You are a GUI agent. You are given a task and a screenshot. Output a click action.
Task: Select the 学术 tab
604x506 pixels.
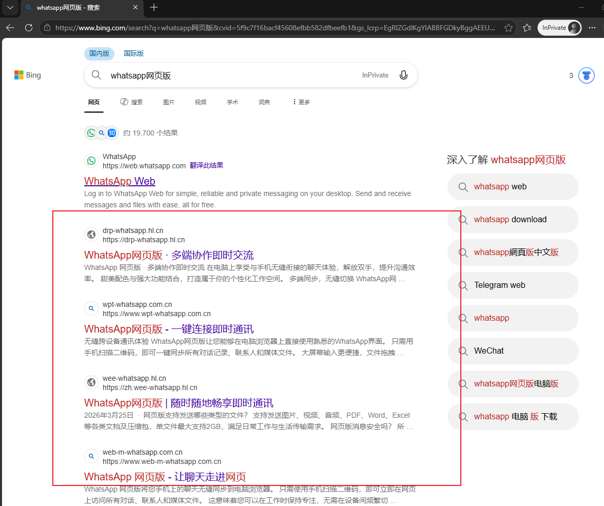(x=232, y=102)
